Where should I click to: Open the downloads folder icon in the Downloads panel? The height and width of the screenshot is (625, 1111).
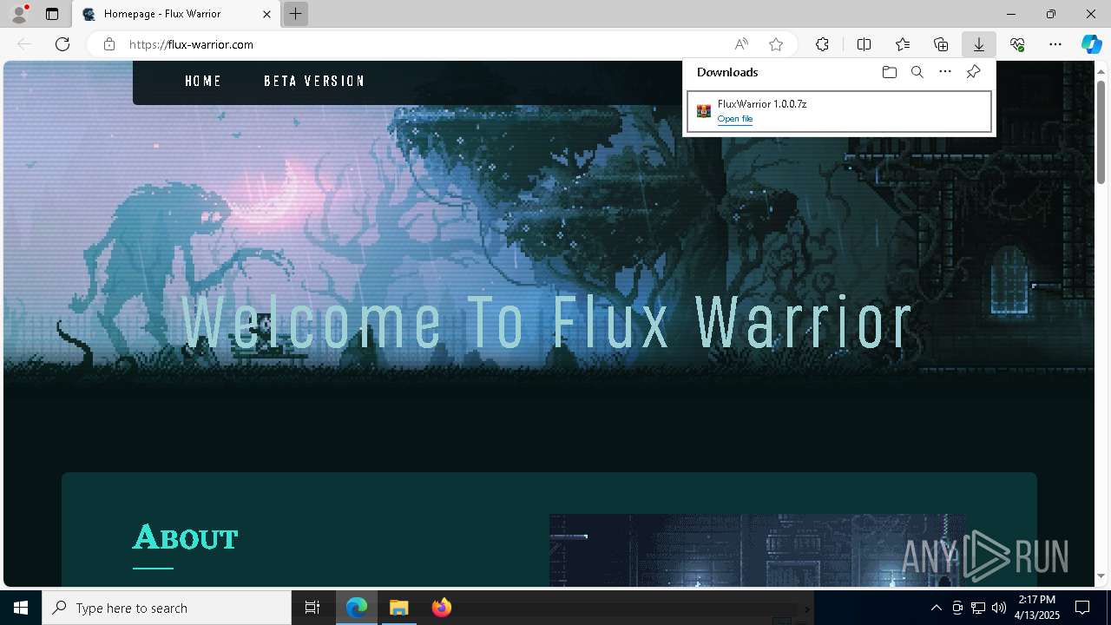(x=889, y=72)
